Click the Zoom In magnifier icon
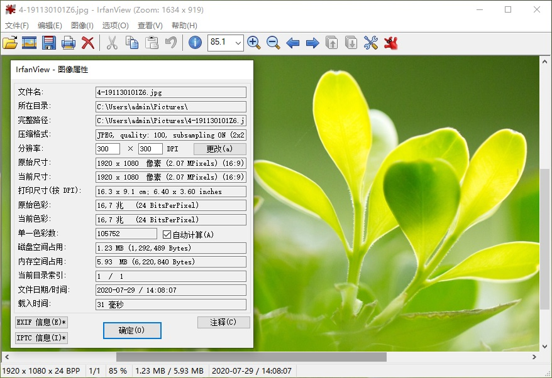 (x=254, y=43)
